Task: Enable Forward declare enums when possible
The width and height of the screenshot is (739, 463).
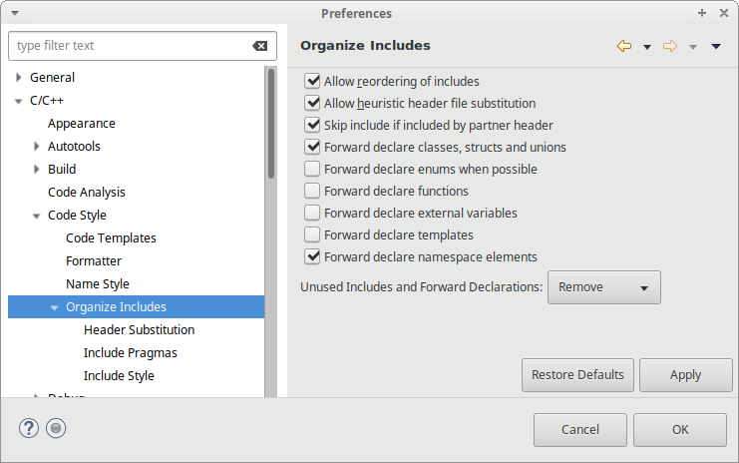Action: (313, 169)
